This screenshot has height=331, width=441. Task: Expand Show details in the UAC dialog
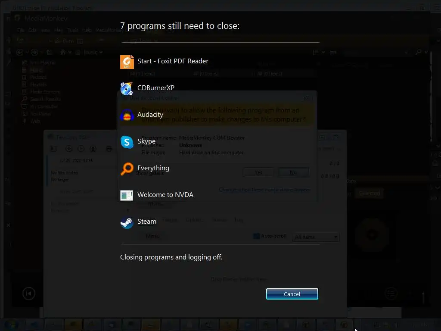(150, 173)
